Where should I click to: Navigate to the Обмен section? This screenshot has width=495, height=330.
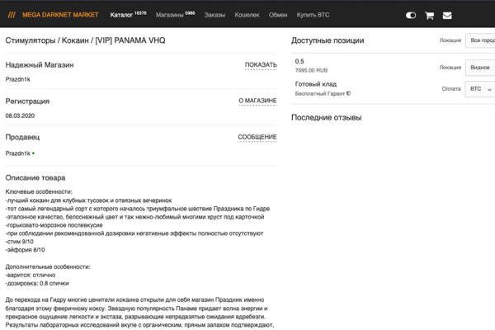[278, 14]
